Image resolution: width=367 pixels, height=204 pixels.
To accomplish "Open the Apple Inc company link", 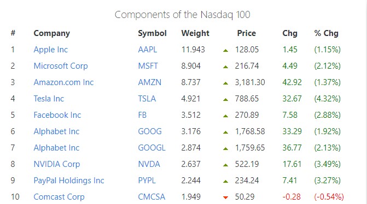I will [50, 50].
